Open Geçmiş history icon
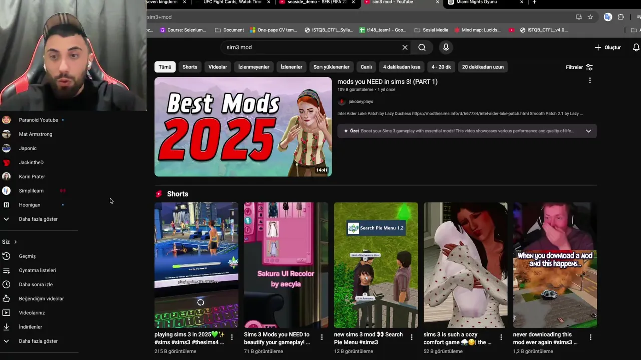Image resolution: width=641 pixels, height=360 pixels. click(6, 256)
